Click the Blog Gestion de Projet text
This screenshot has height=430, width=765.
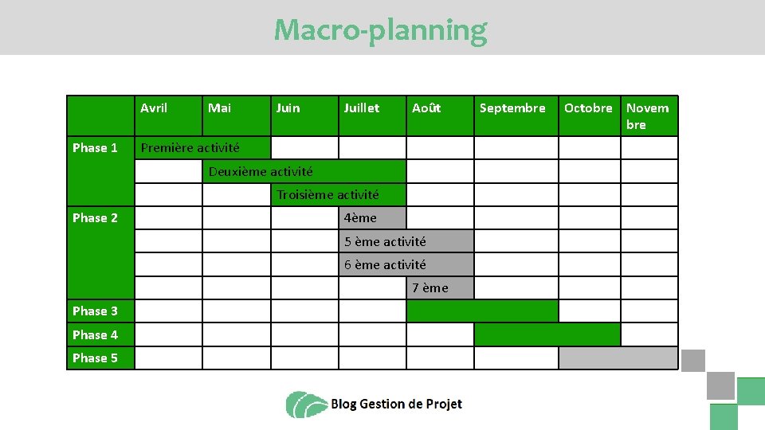click(x=396, y=405)
